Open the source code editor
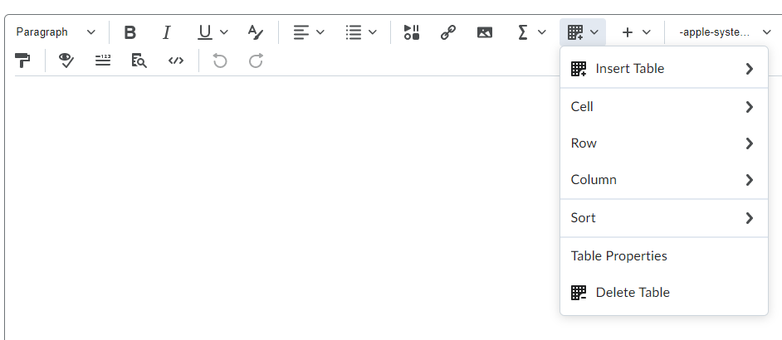The height and width of the screenshot is (340, 782). click(175, 61)
